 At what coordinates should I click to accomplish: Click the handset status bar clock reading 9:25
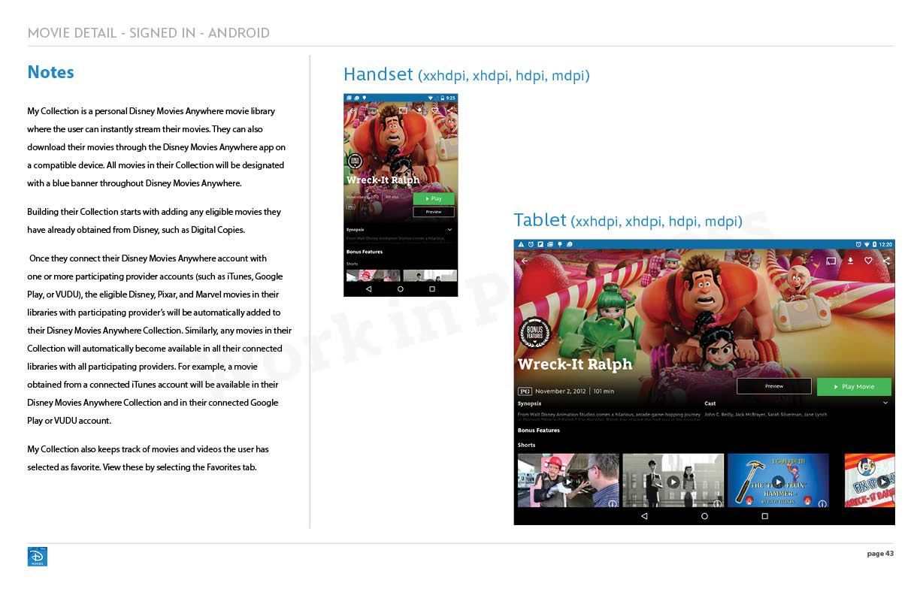[x=451, y=98]
